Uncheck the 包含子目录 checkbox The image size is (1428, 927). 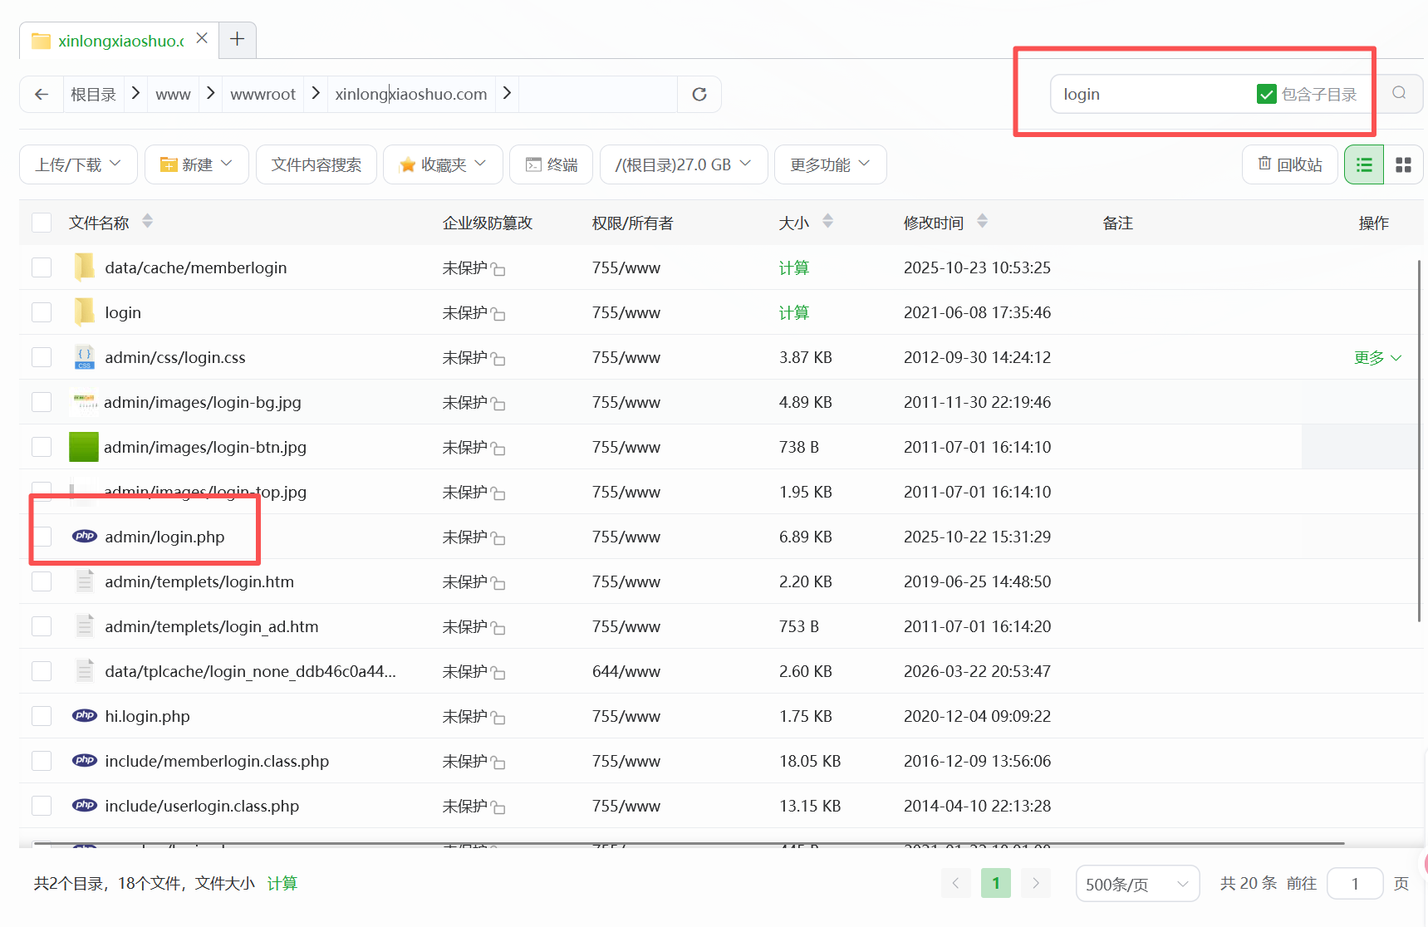[1266, 94]
